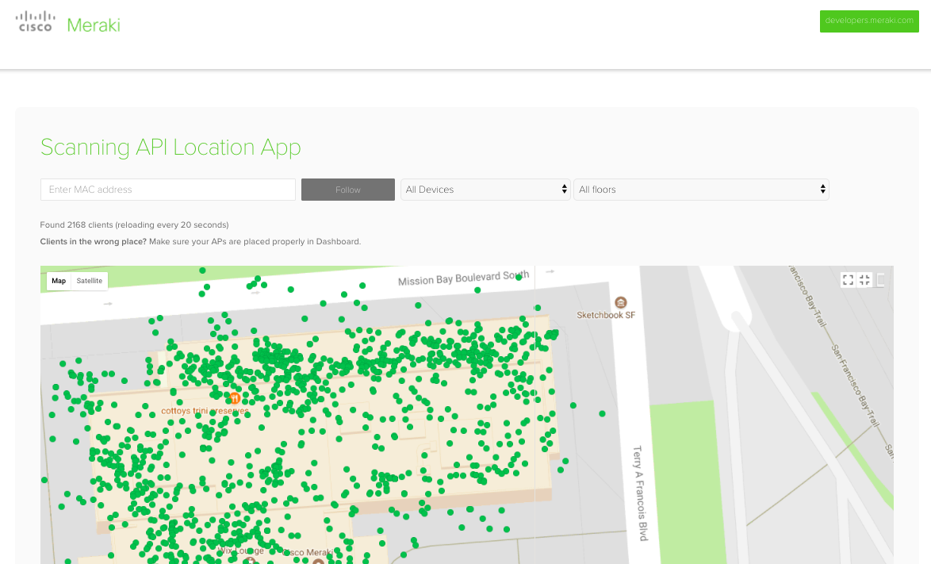Click the enter fullscreen map icon

pyautogui.click(x=848, y=279)
